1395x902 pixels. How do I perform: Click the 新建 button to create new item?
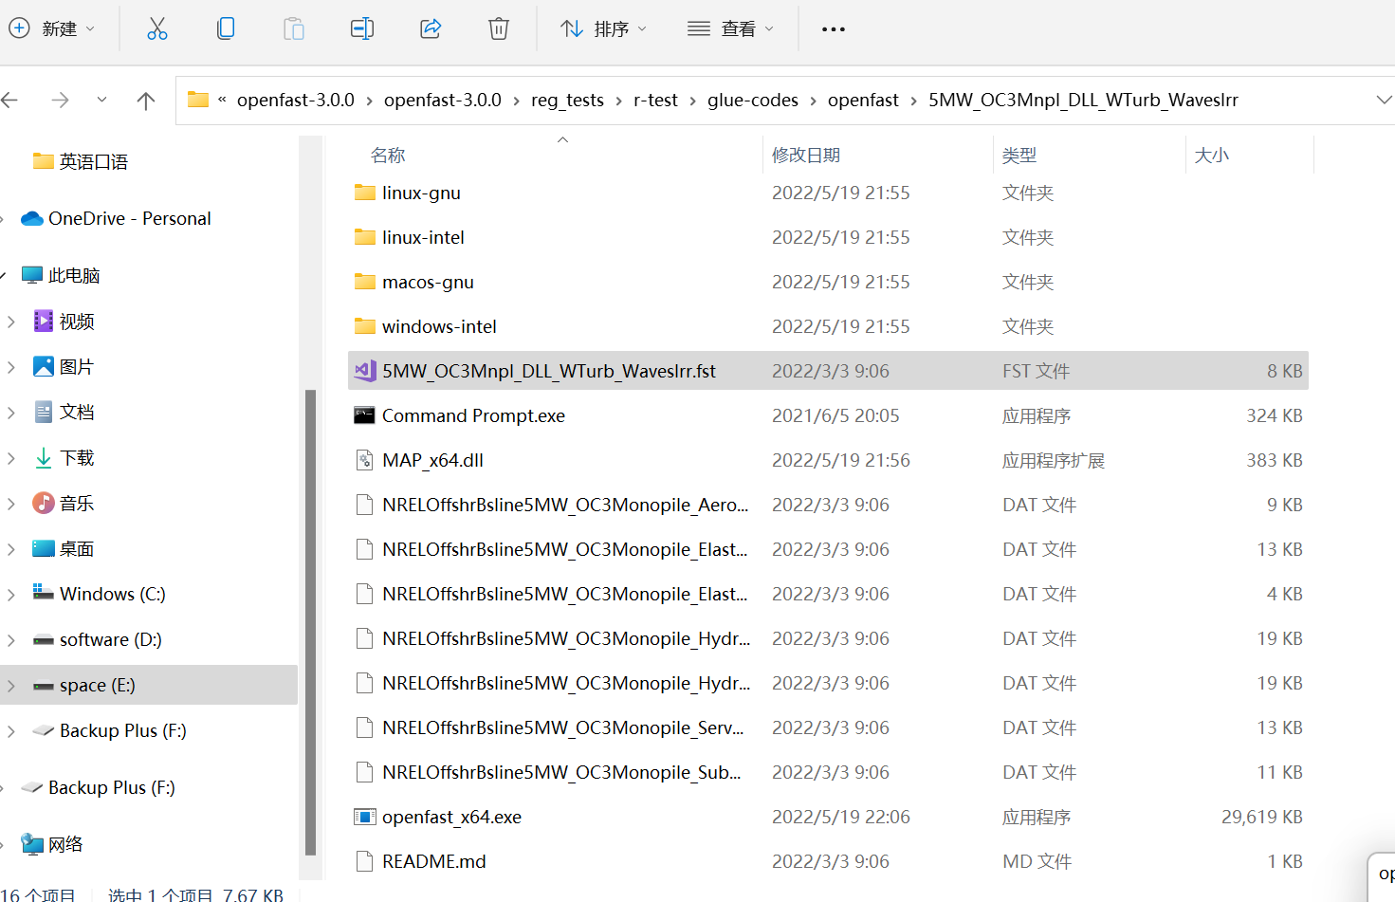click(x=54, y=28)
